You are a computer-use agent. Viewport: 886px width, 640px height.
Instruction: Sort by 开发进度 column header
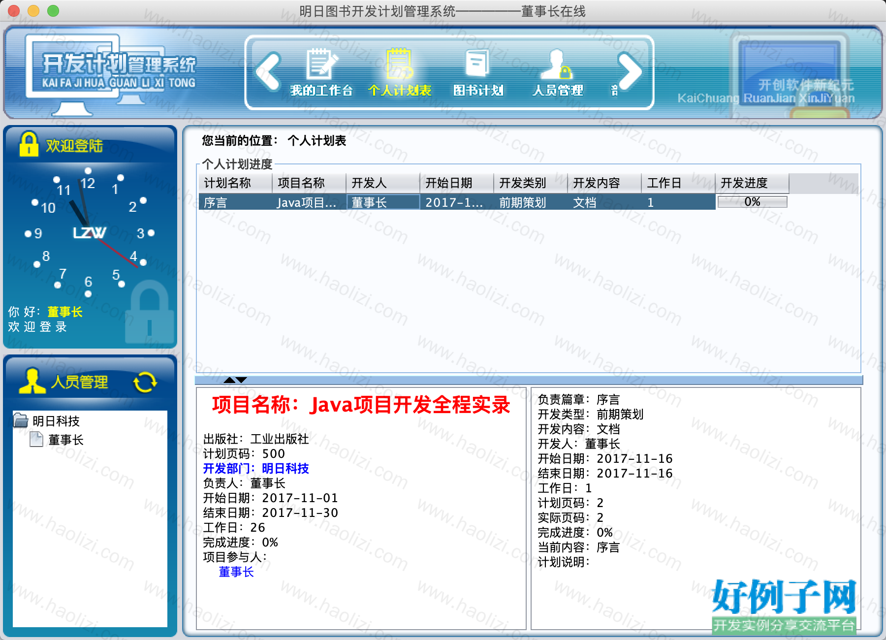(752, 183)
